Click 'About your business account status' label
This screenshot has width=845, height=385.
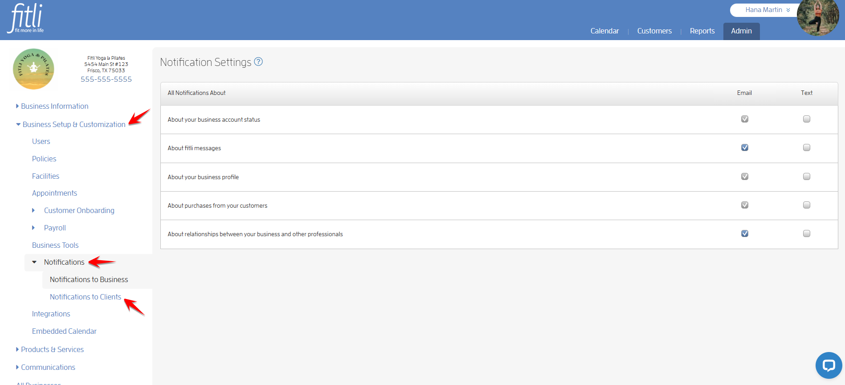[214, 119]
